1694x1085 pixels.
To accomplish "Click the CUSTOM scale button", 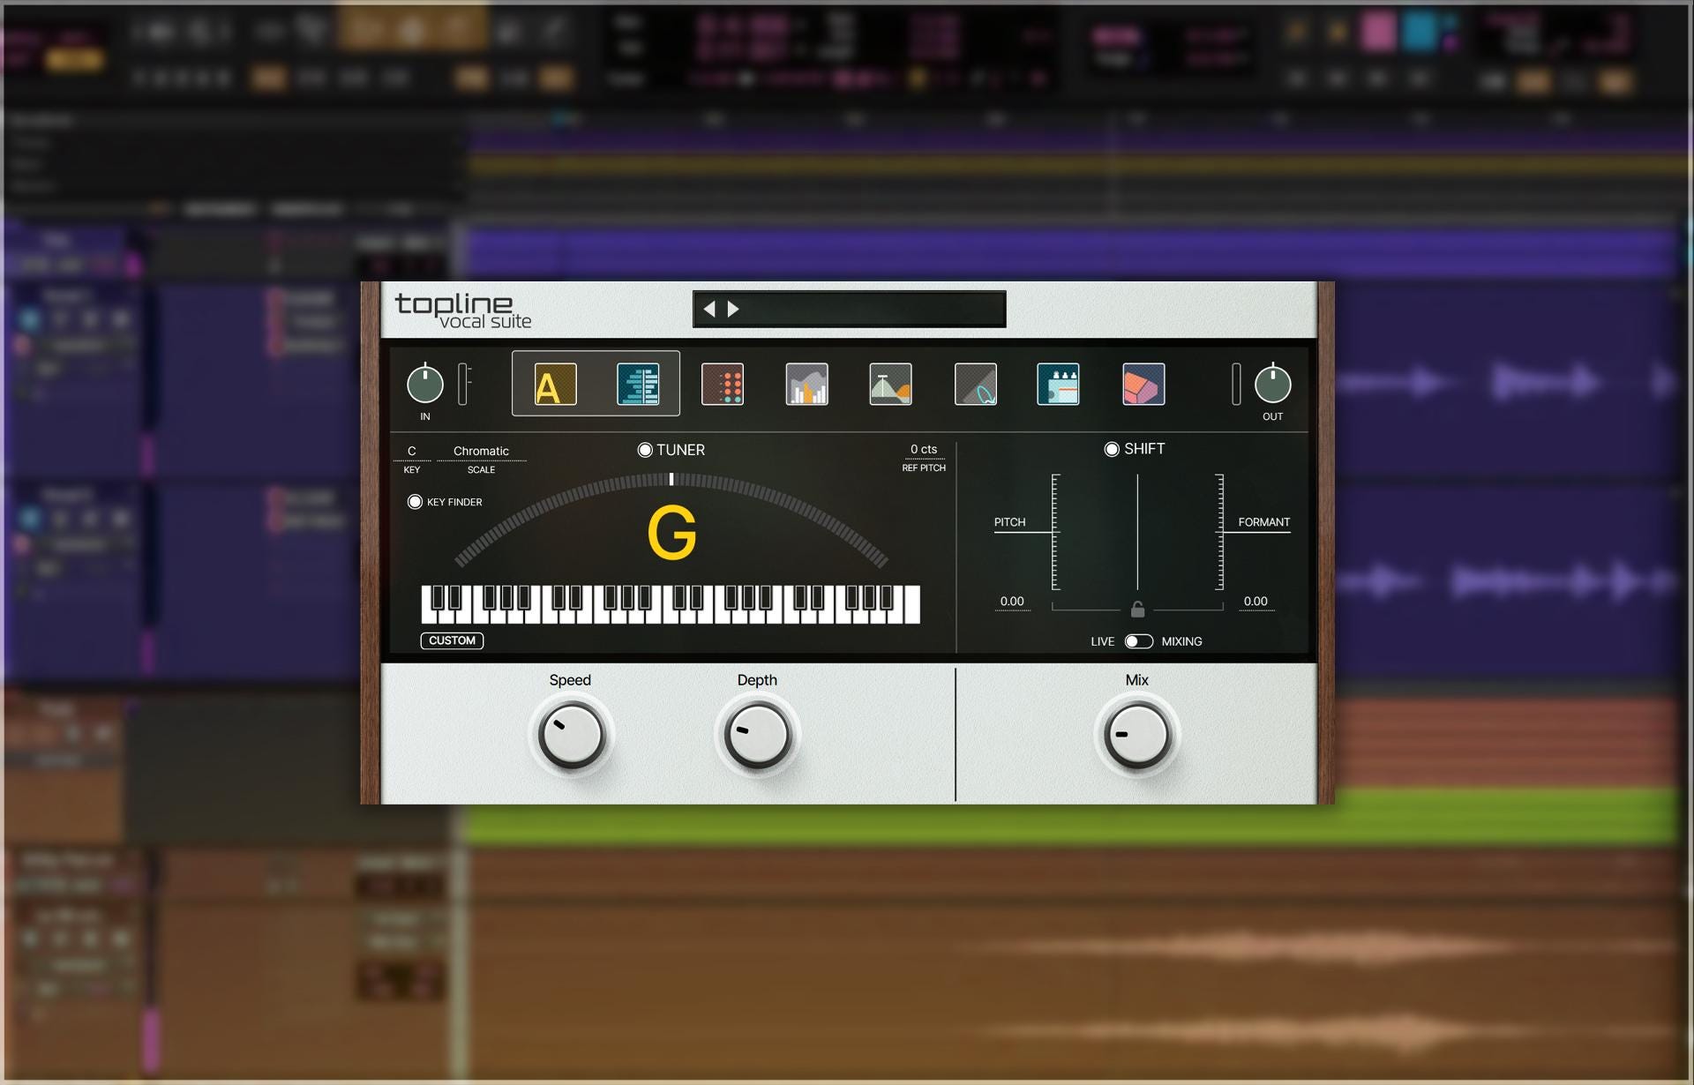I will (x=452, y=640).
